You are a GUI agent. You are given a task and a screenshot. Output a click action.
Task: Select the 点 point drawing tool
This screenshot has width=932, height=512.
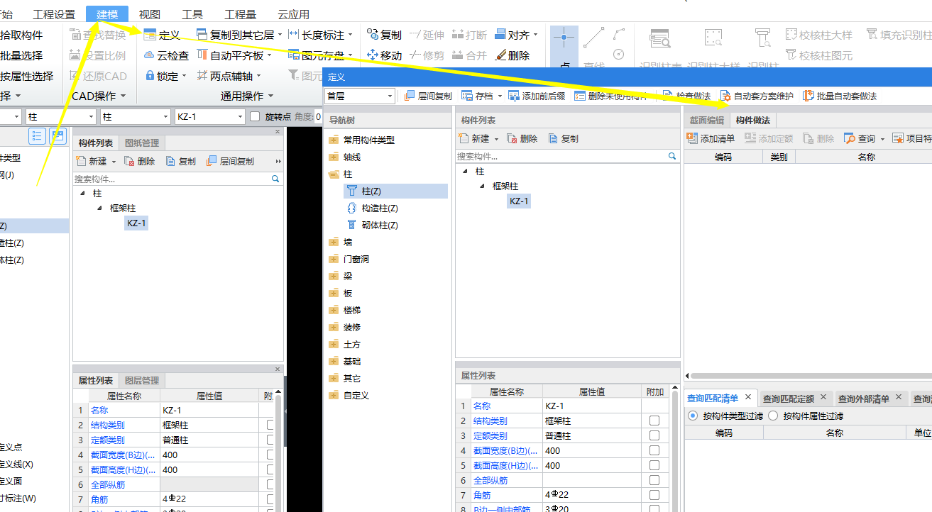click(x=564, y=48)
